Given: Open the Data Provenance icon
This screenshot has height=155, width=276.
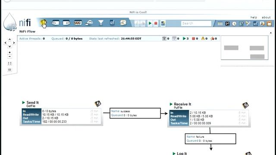Looking at the screenshot, I should click(241, 24).
